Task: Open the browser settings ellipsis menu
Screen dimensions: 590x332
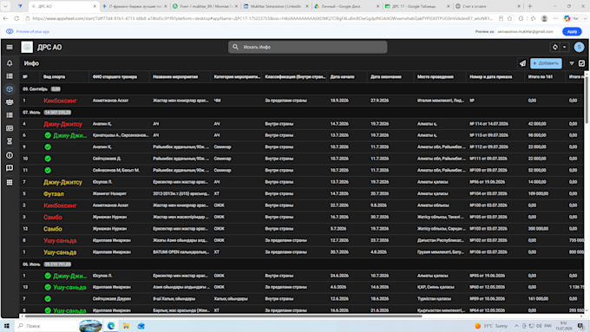Action: 555,18
